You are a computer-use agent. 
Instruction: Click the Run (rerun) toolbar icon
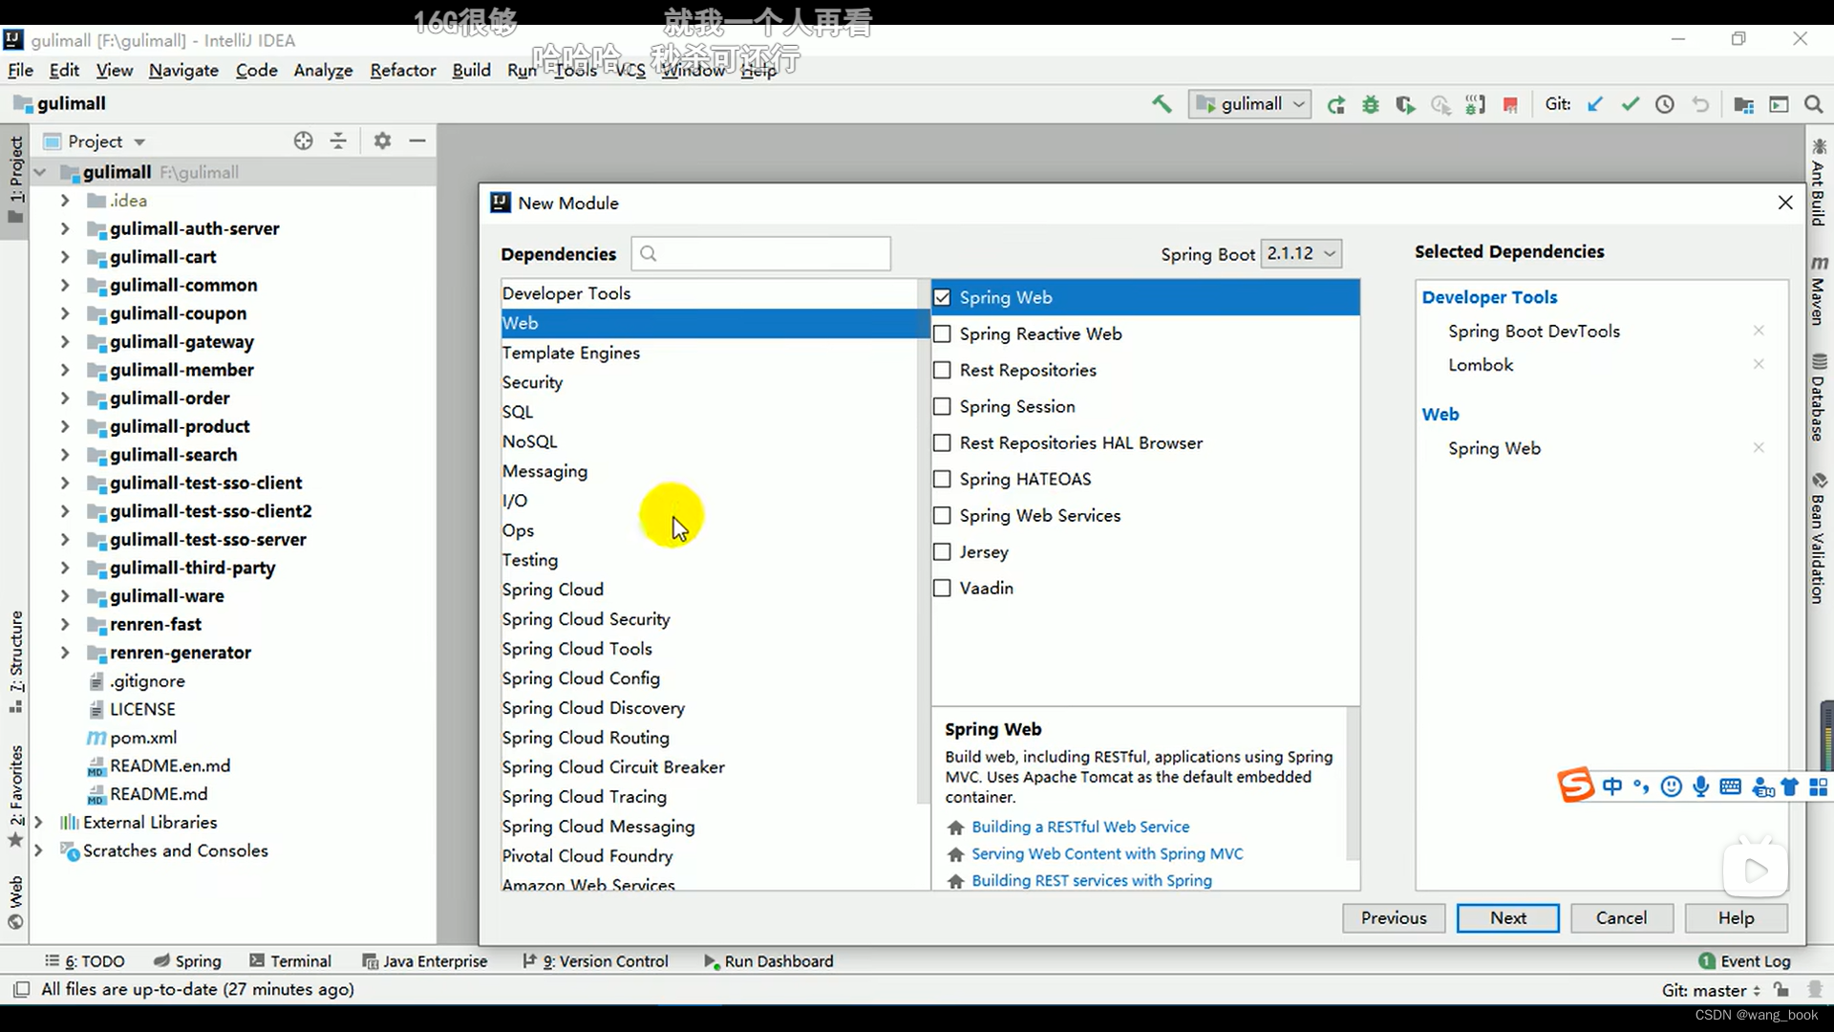1335,105
